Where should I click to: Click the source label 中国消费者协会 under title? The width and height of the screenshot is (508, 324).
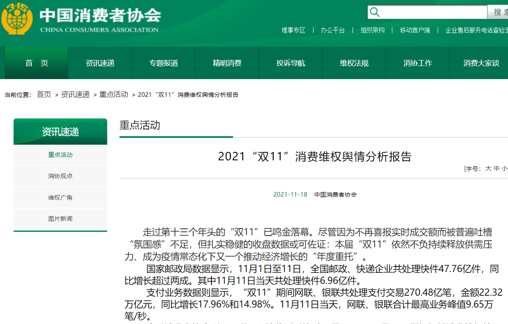pyautogui.click(x=335, y=194)
